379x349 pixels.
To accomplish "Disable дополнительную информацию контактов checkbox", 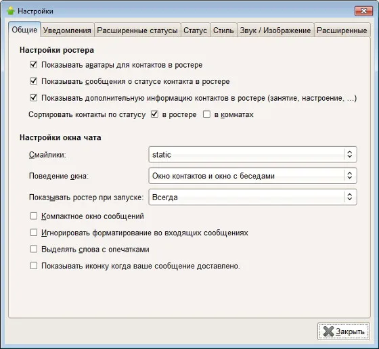I will [x=34, y=97].
